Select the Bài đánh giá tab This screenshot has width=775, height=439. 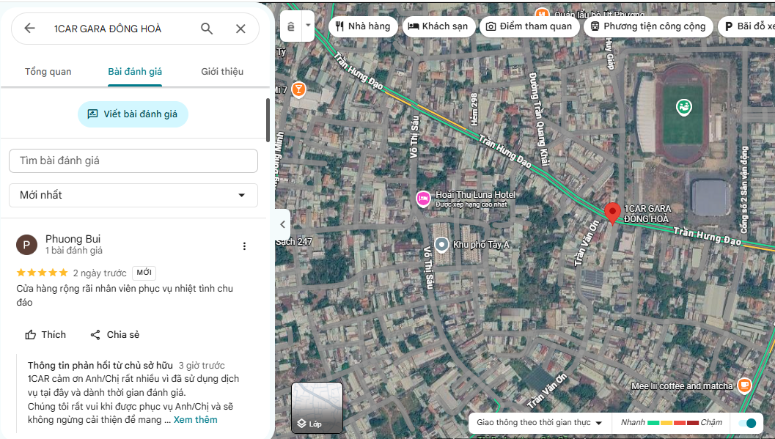pos(135,72)
